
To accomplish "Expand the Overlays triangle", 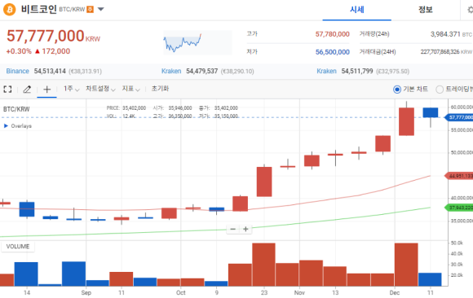I will click(x=6, y=125).
